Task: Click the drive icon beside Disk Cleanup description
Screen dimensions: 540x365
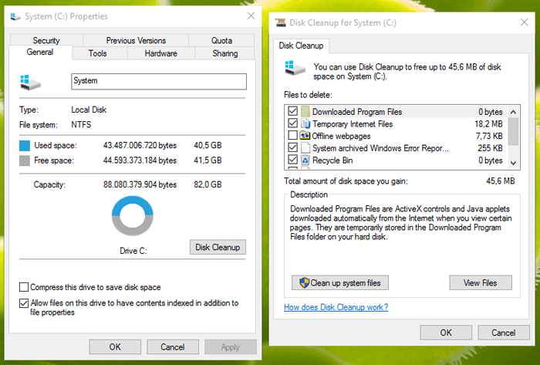Action: pos(295,67)
